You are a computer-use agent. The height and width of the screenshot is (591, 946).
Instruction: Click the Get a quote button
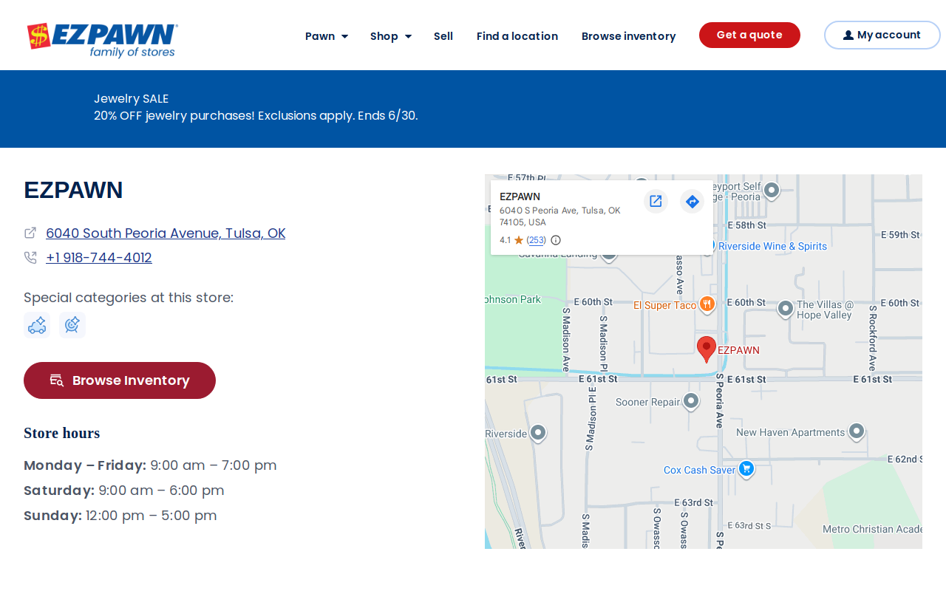[749, 35]
